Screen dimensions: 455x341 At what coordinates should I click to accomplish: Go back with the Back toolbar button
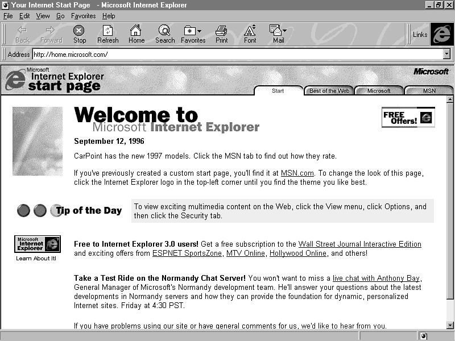(x=22, y=34)
